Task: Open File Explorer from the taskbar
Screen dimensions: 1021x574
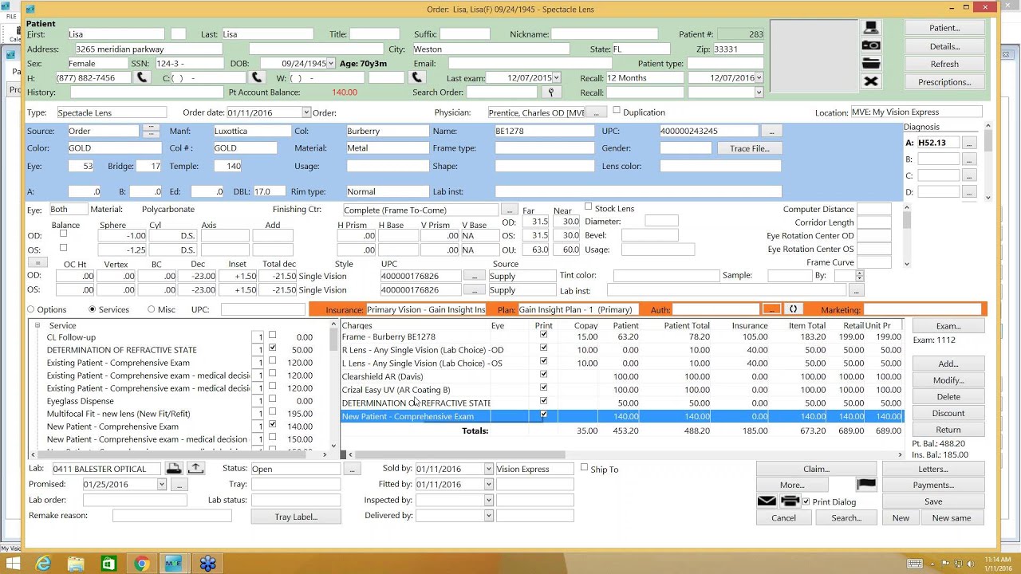Action: [75, 564]
